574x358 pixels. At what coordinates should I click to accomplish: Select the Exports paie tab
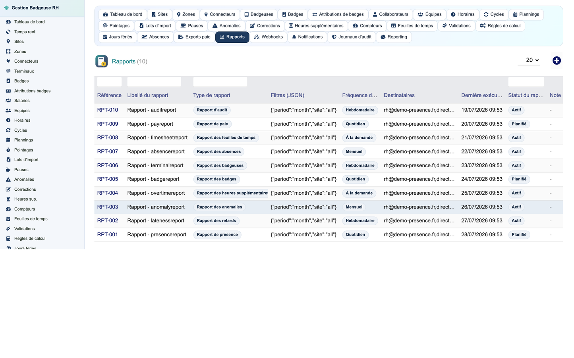click(x=194, y=37)
